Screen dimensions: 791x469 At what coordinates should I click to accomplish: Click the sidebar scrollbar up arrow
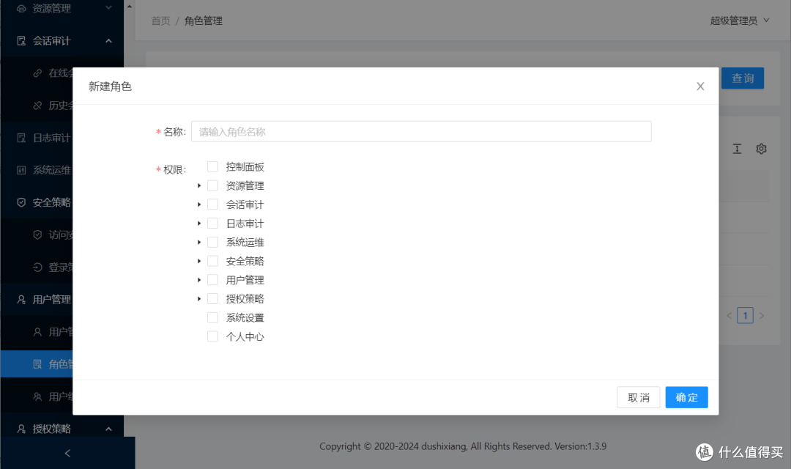[129, 7]
